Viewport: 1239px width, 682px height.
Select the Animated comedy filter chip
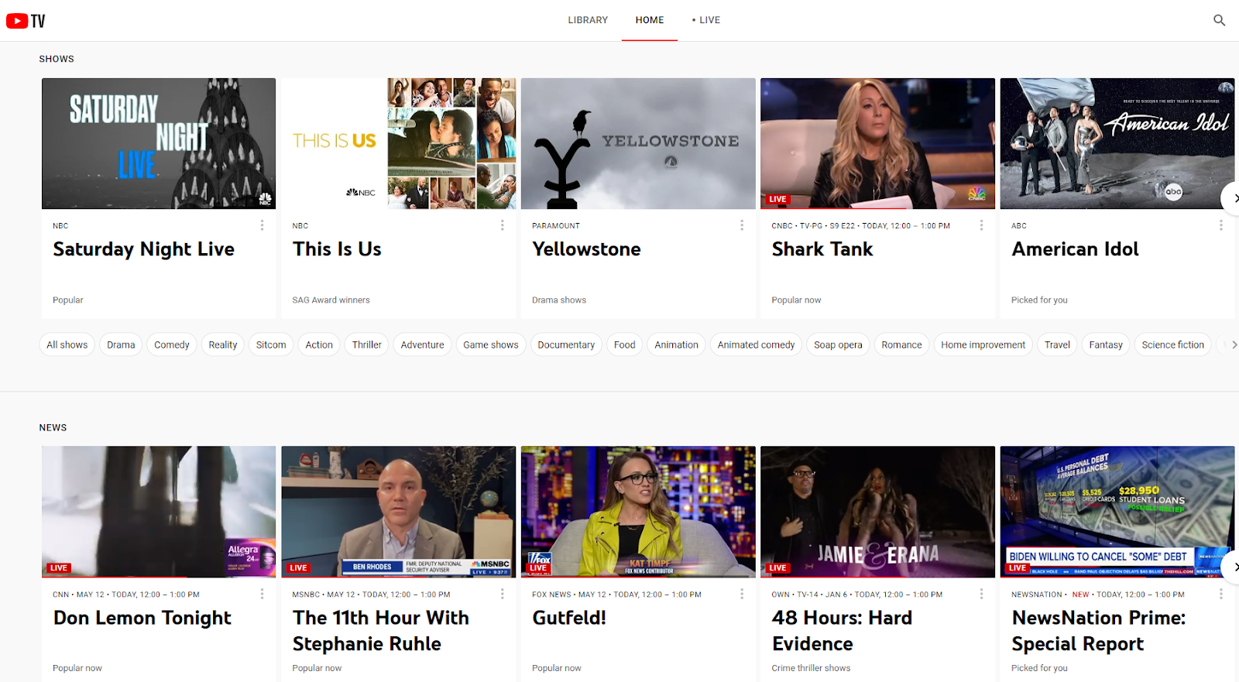(x=756, y=344)
